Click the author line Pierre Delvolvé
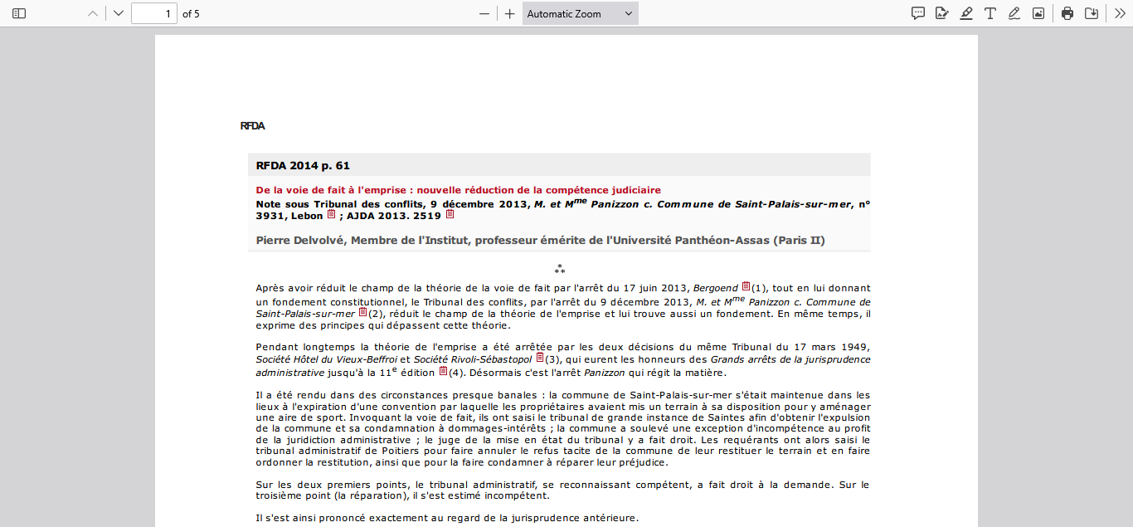1133x527 pixels. 541,241
